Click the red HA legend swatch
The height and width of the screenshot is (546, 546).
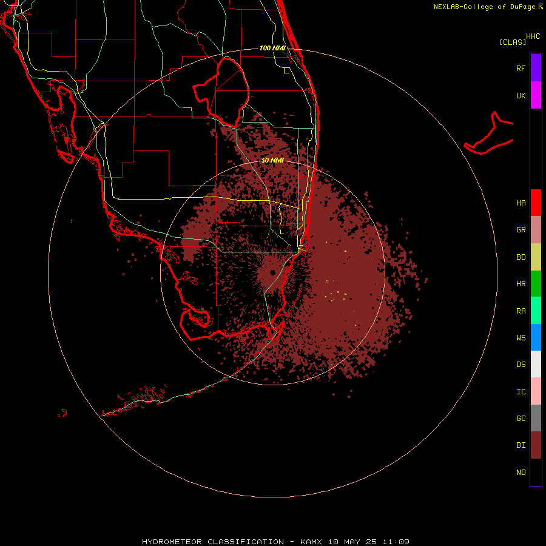(x=536, y=203)
